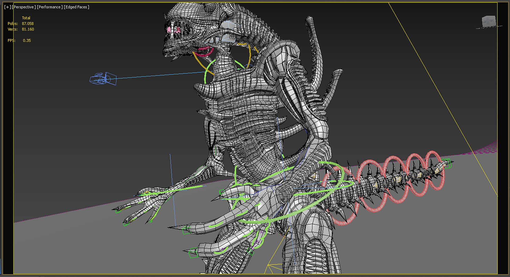The width and height of the screenshot is (510, 277).
Task: Click the Total statistics header
Action: pos(26,18)
